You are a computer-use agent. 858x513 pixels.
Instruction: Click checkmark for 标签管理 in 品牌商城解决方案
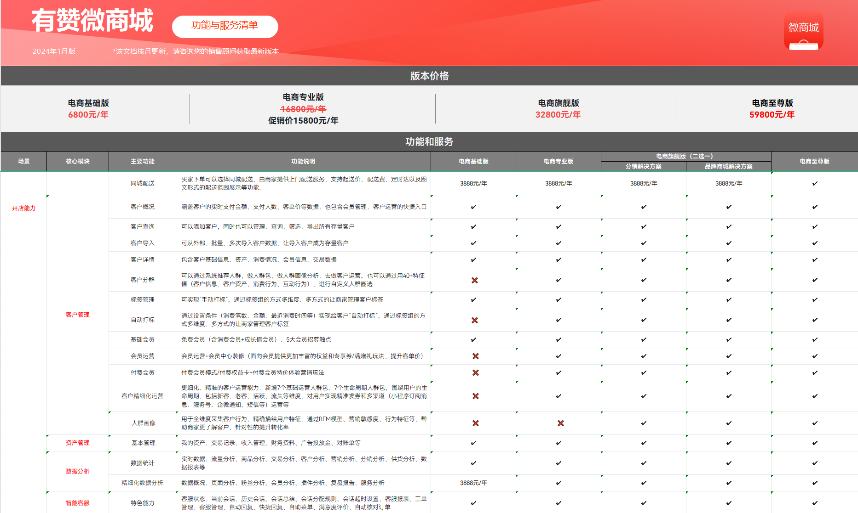(x=729, y=299)
